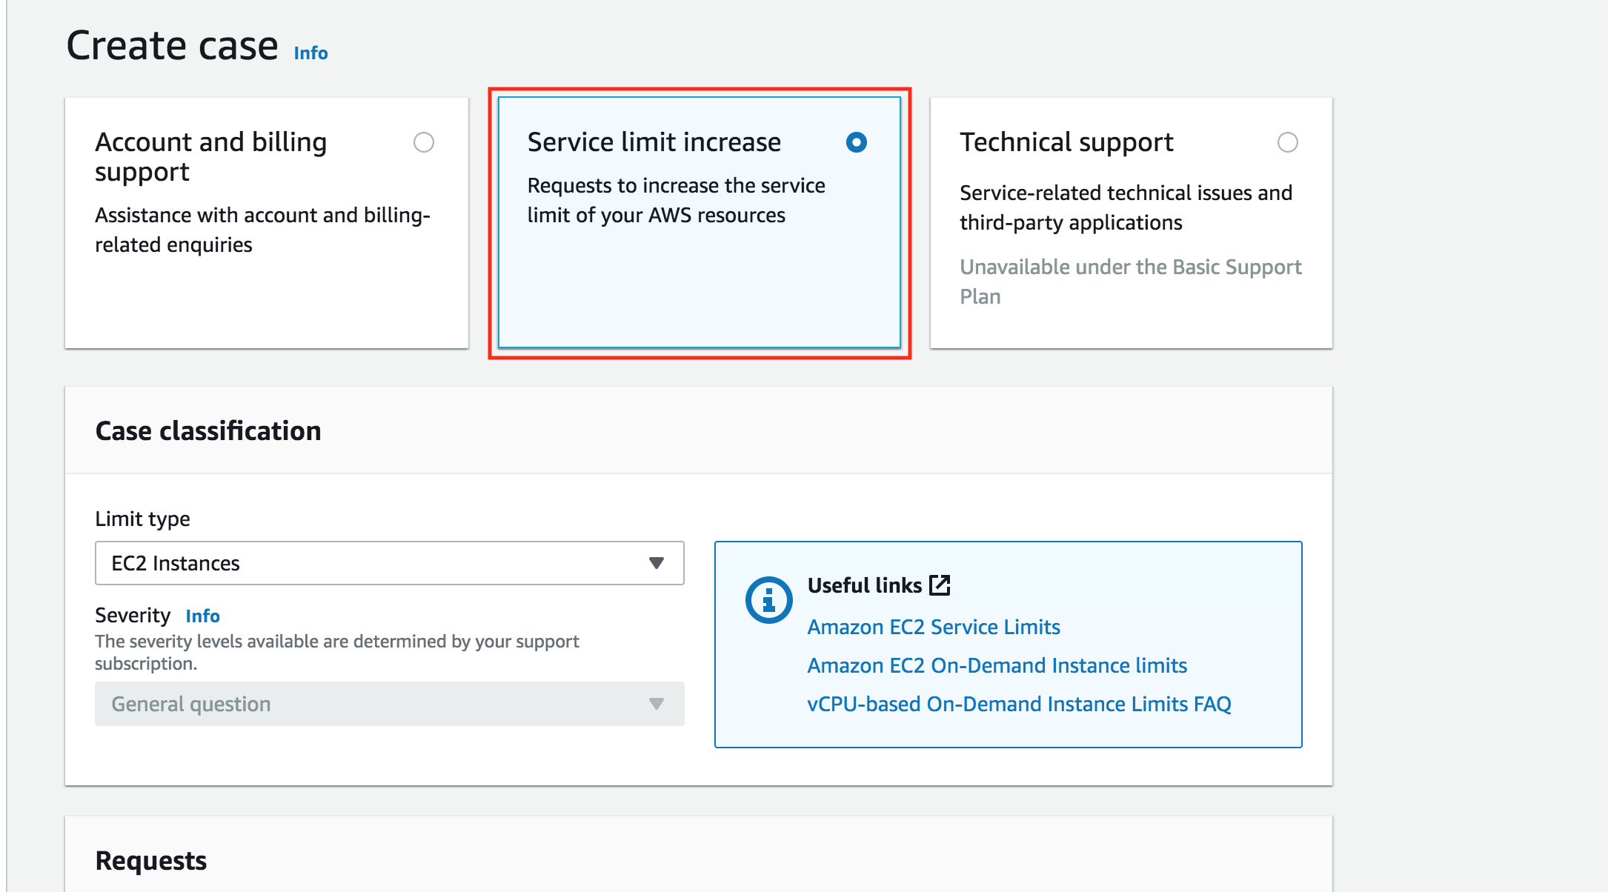Click the Requests section header

click(151, 861)
